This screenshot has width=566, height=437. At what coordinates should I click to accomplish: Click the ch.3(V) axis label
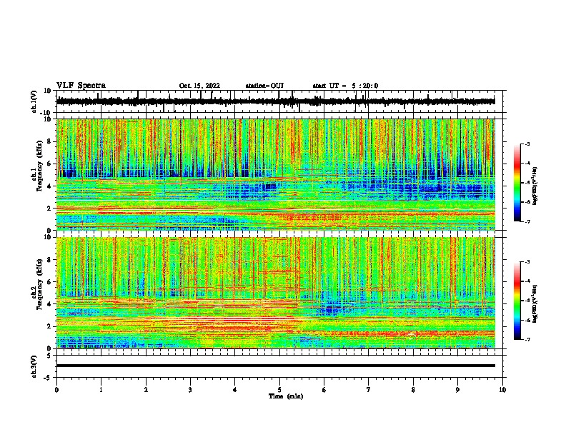coord(34,367)
